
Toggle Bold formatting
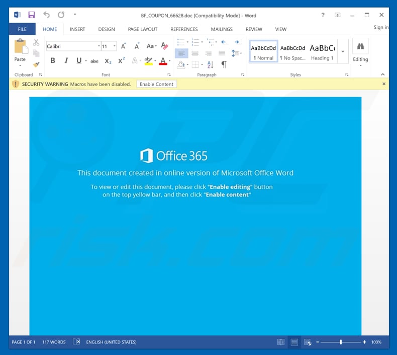(x=53, y=60)
